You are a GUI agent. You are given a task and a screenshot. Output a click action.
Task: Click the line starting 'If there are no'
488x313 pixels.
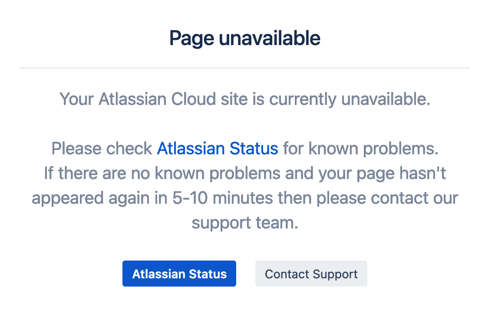tap(244, 173)
